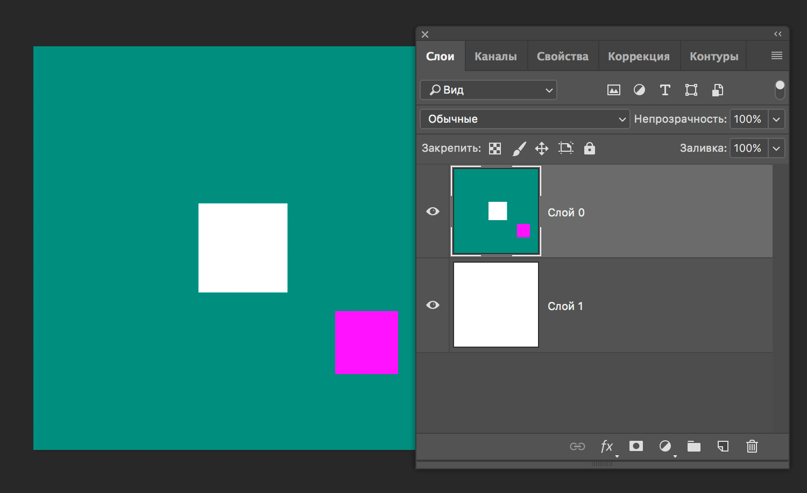Lock image pixels with the brush icon
This screenshot has height=493, width=807.
[519, 149]
